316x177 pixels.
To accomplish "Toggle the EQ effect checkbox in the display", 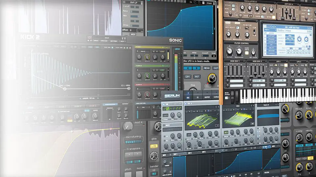I will click(265, 45).
